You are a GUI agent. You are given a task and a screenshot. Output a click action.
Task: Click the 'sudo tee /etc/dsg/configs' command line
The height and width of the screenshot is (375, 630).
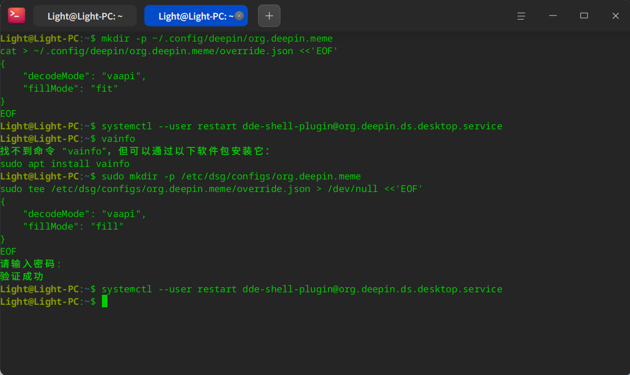tap(212, 189)
